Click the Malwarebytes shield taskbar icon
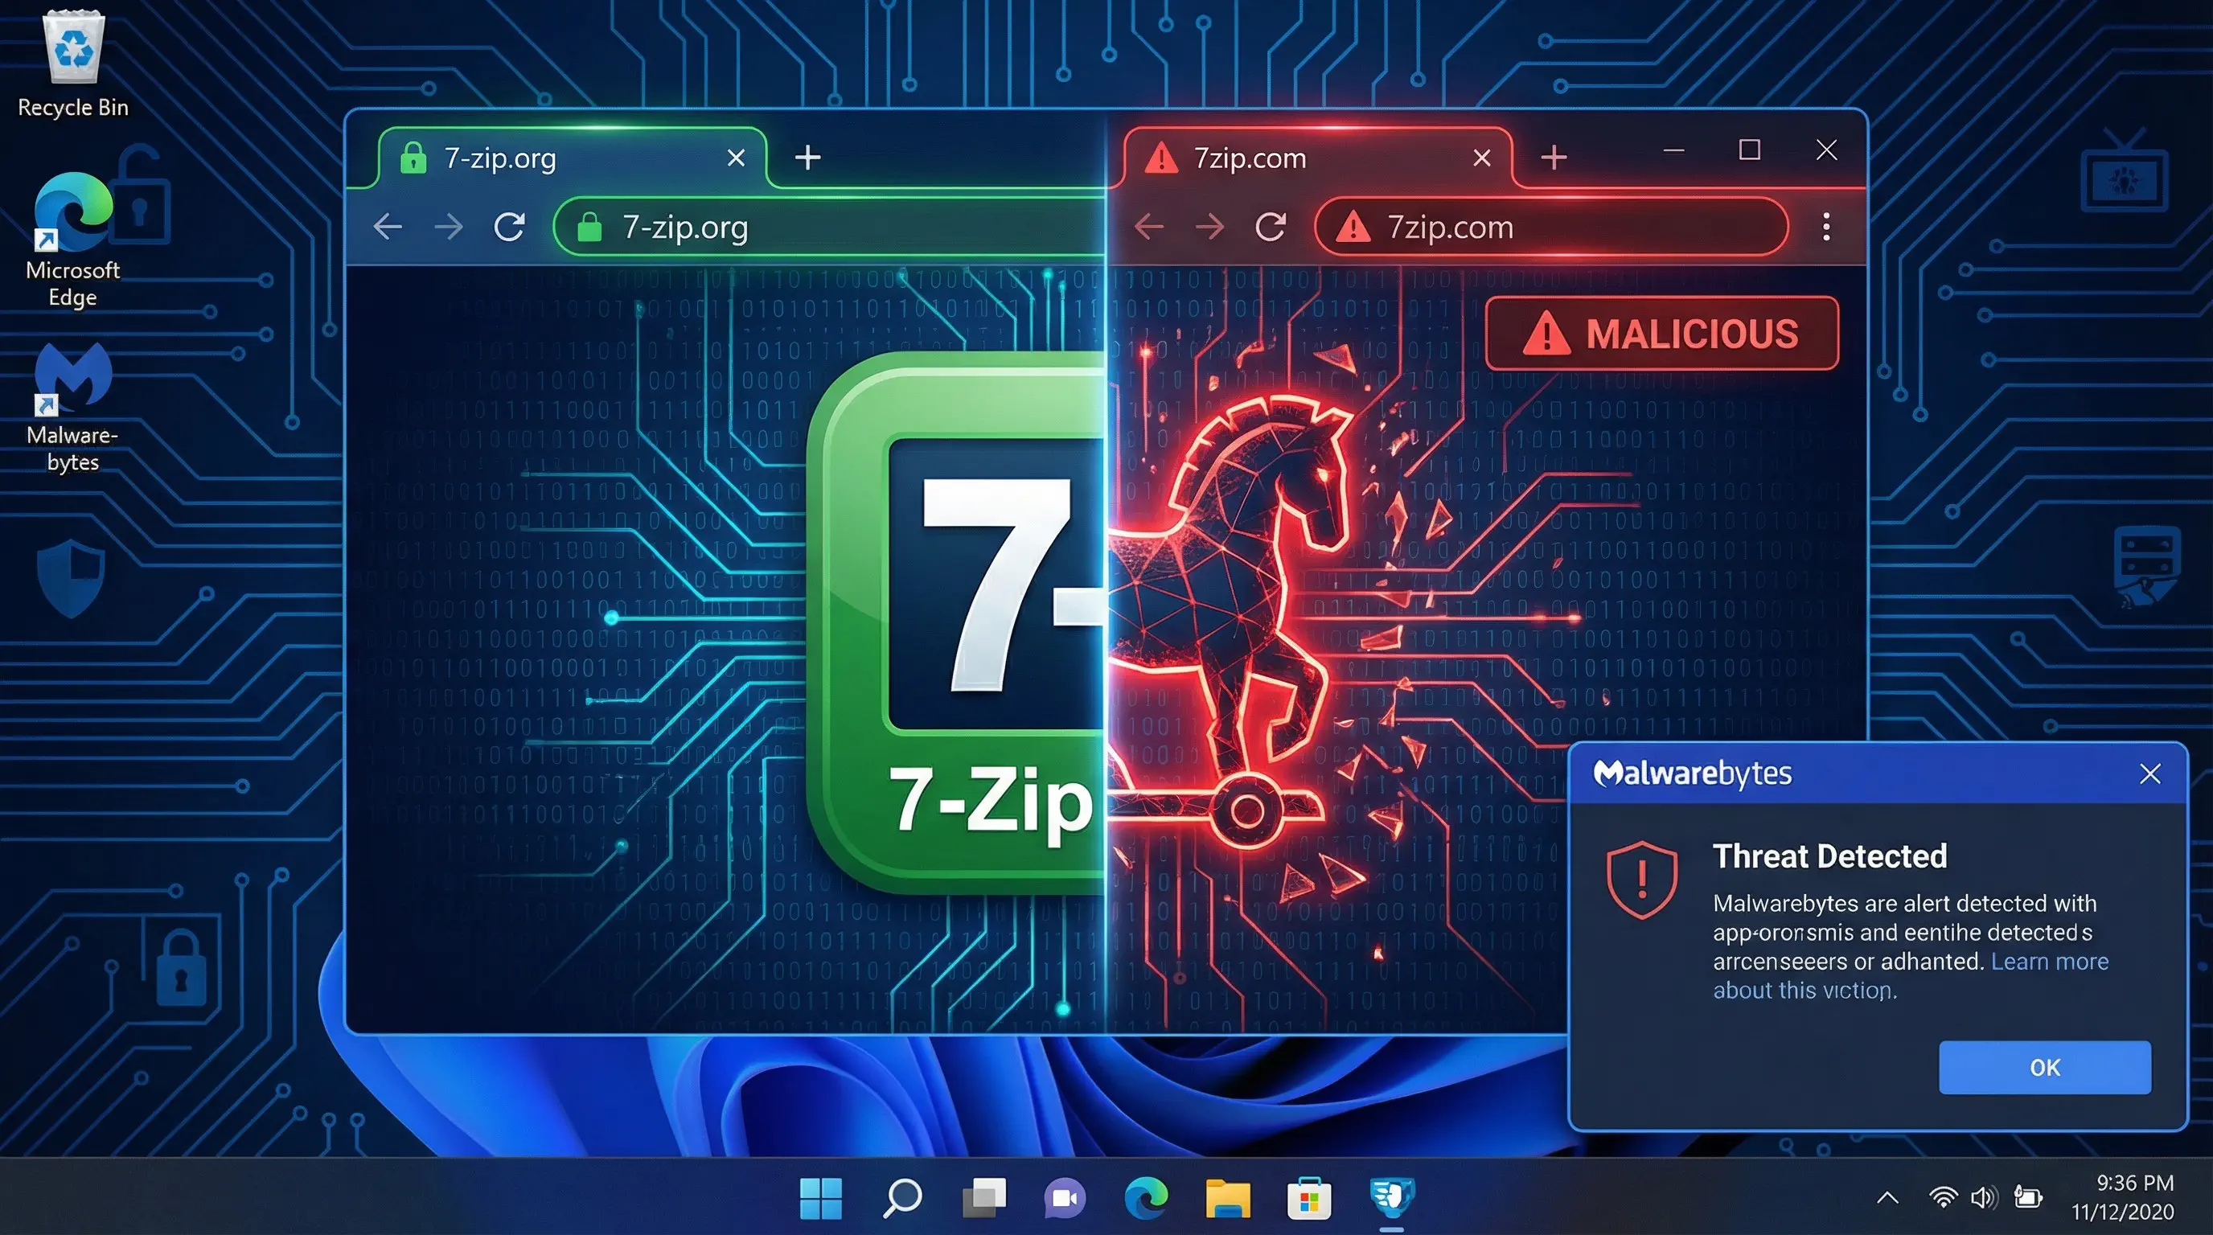Image resolution: width=2213 pixels, height=1235 pixels. click(1391, 1197)
